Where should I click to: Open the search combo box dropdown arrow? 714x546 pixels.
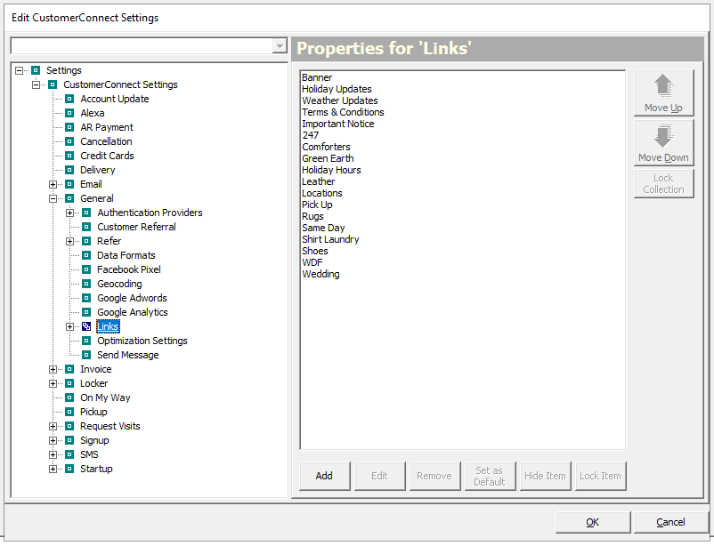pyautogui.click(x=280, y=45)
